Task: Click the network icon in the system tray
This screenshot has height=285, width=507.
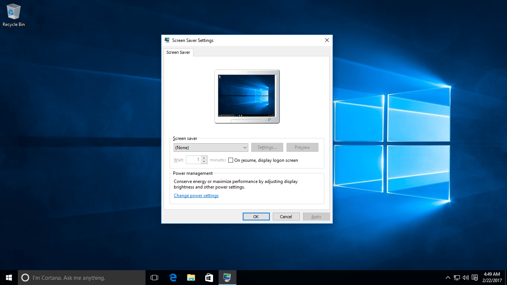Action: pos(457,278)
